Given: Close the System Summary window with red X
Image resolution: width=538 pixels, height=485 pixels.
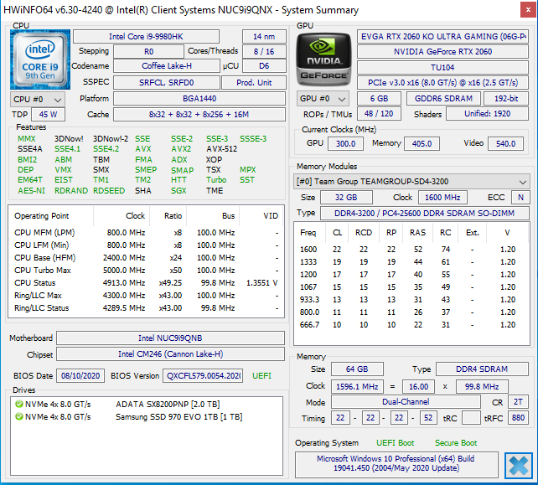Looking at the screenshot, I should pyautogui.click(x=528, y=10).
